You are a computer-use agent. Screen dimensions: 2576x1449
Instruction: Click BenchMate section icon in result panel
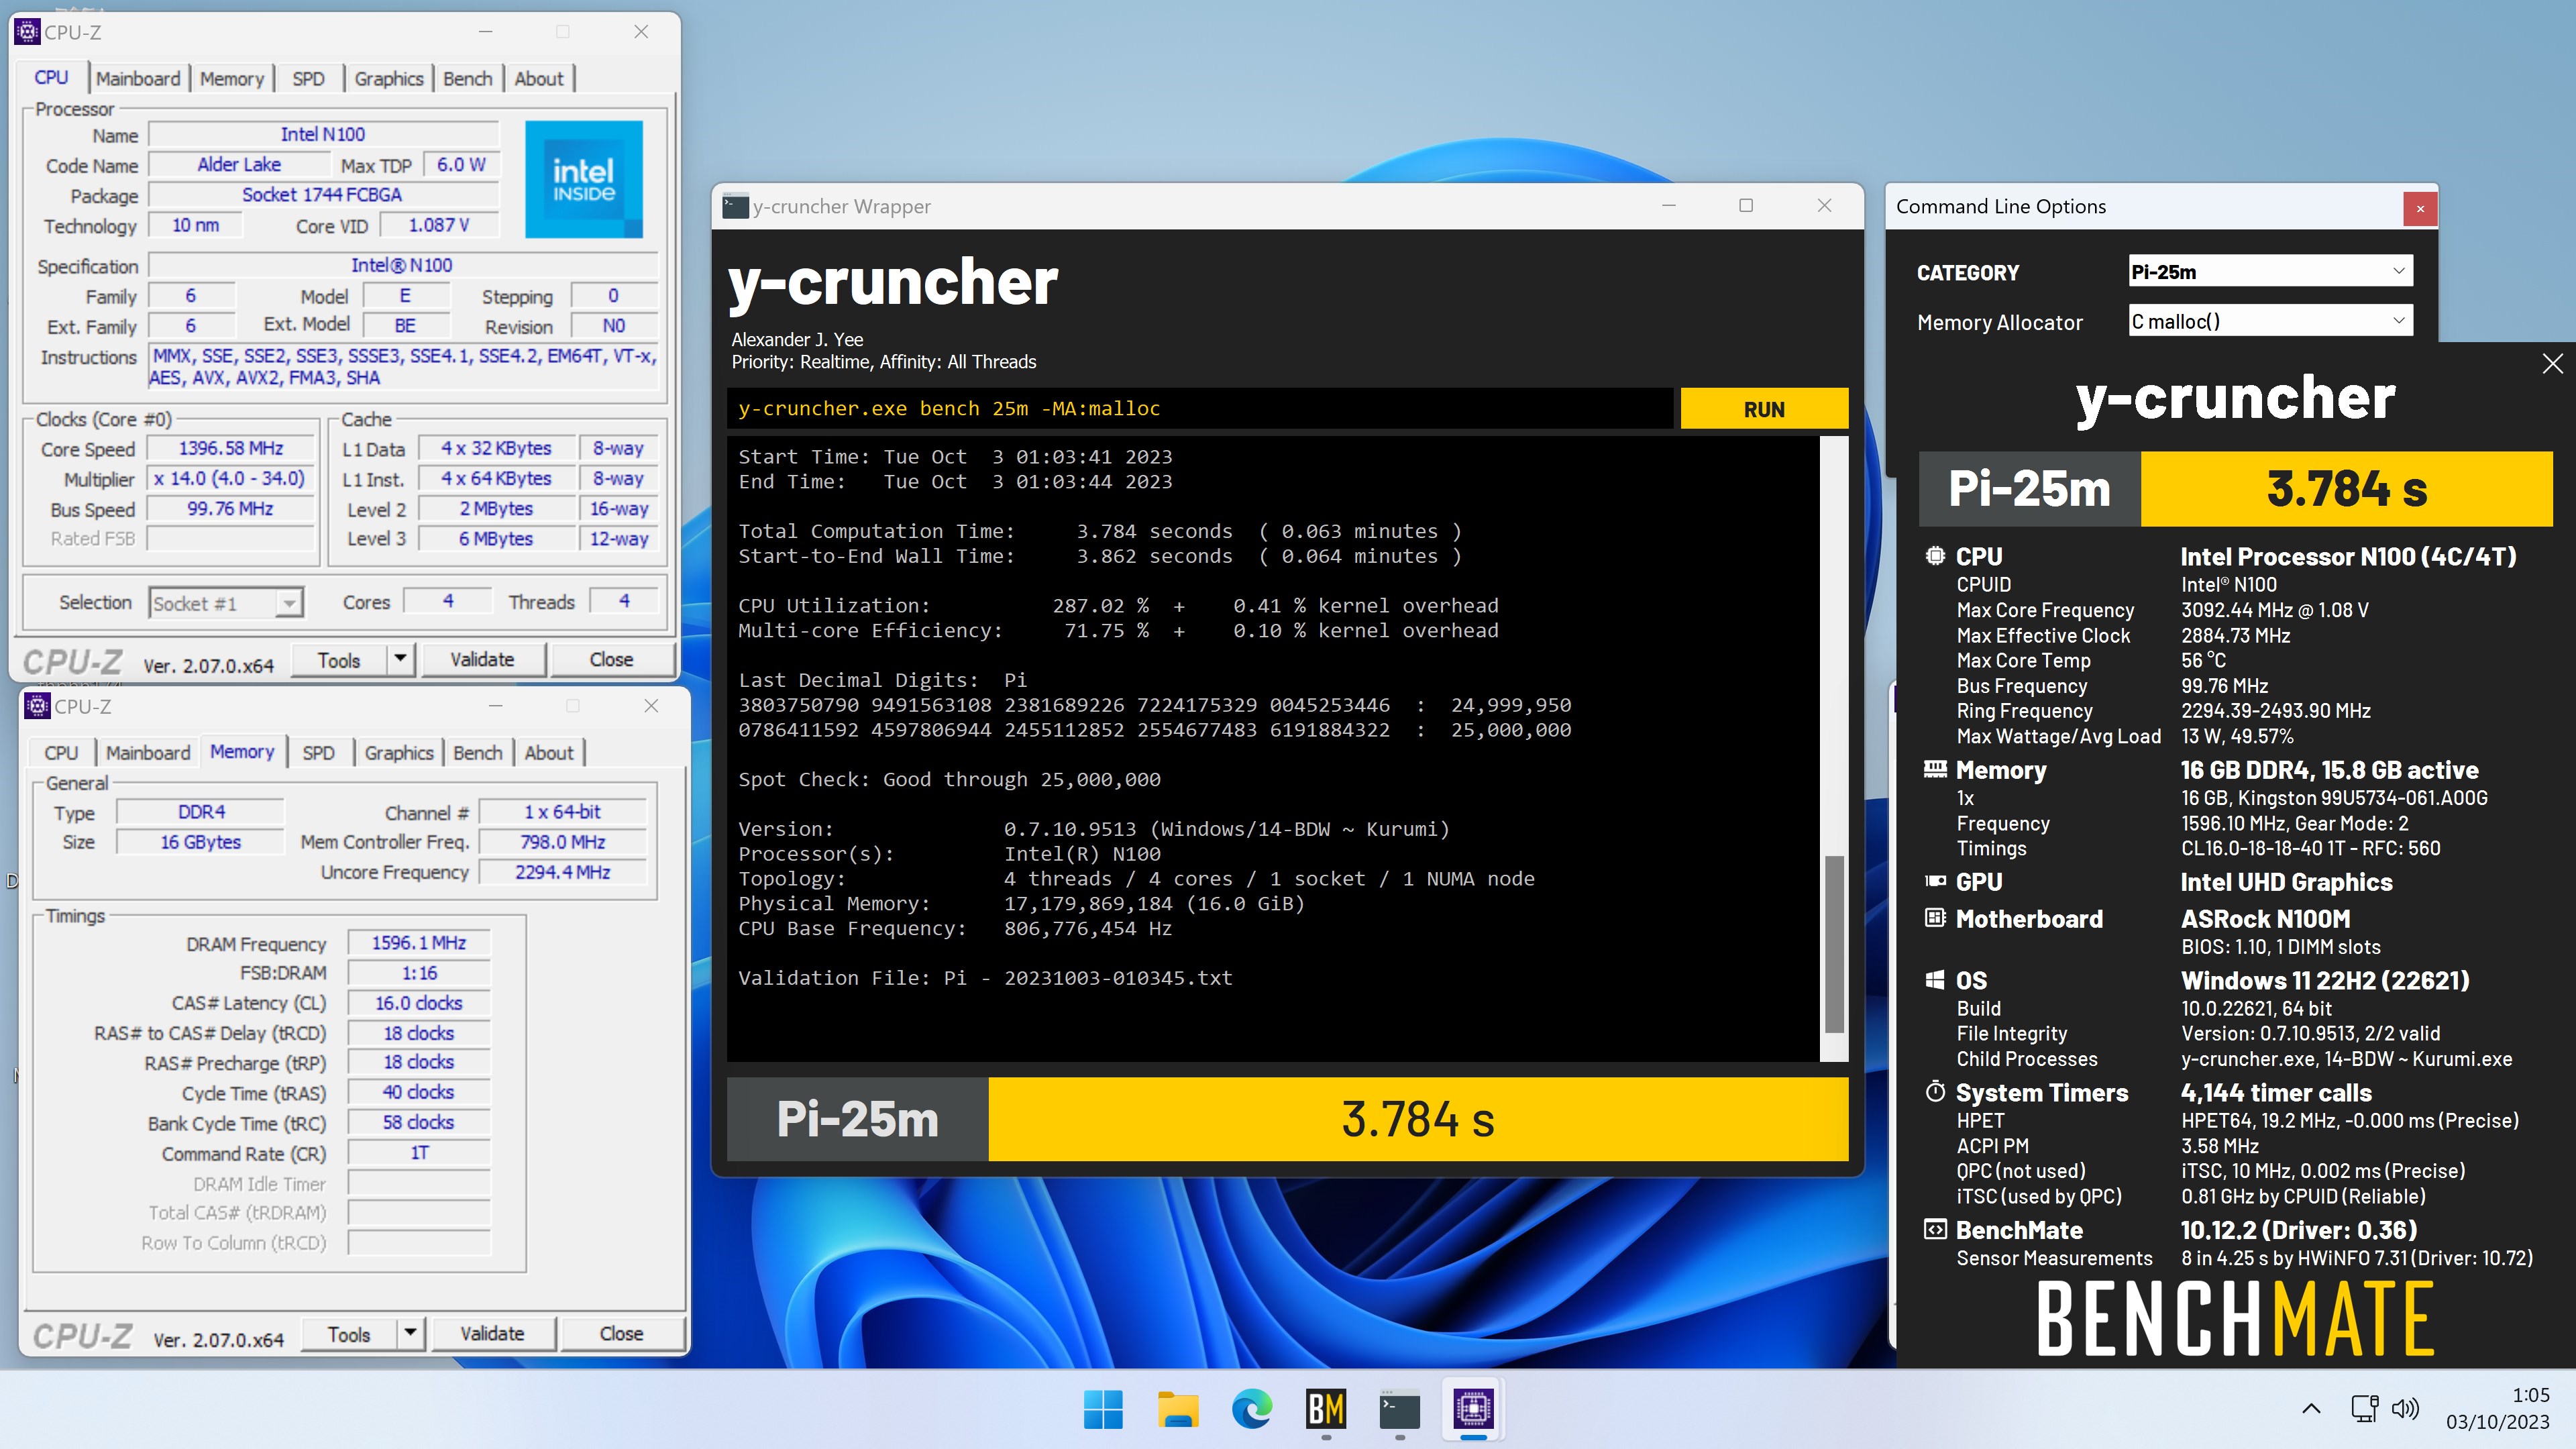pos(1935,1230)
